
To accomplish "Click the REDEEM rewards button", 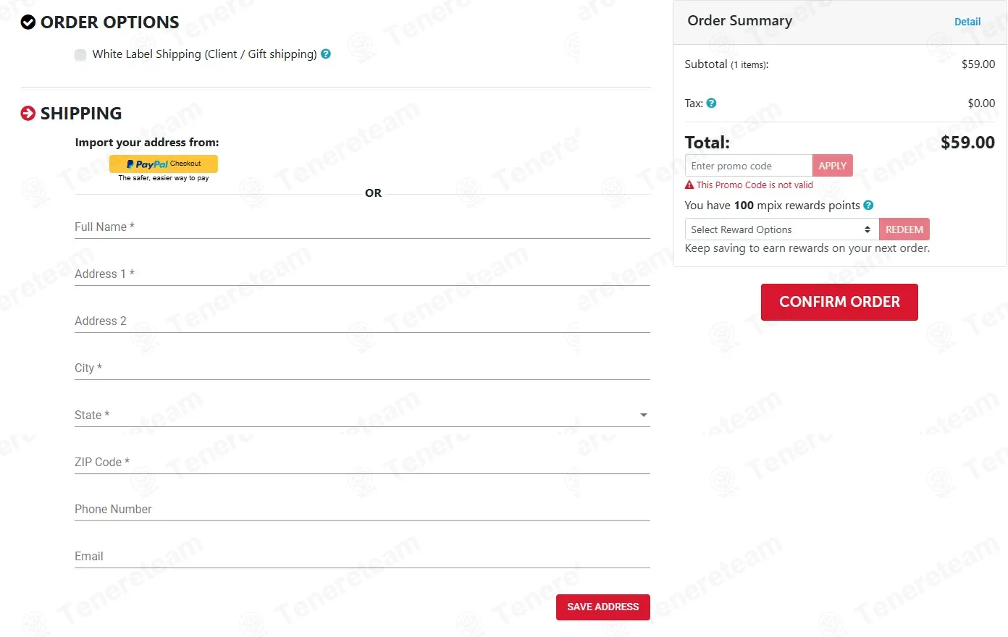I will [904, 229].
